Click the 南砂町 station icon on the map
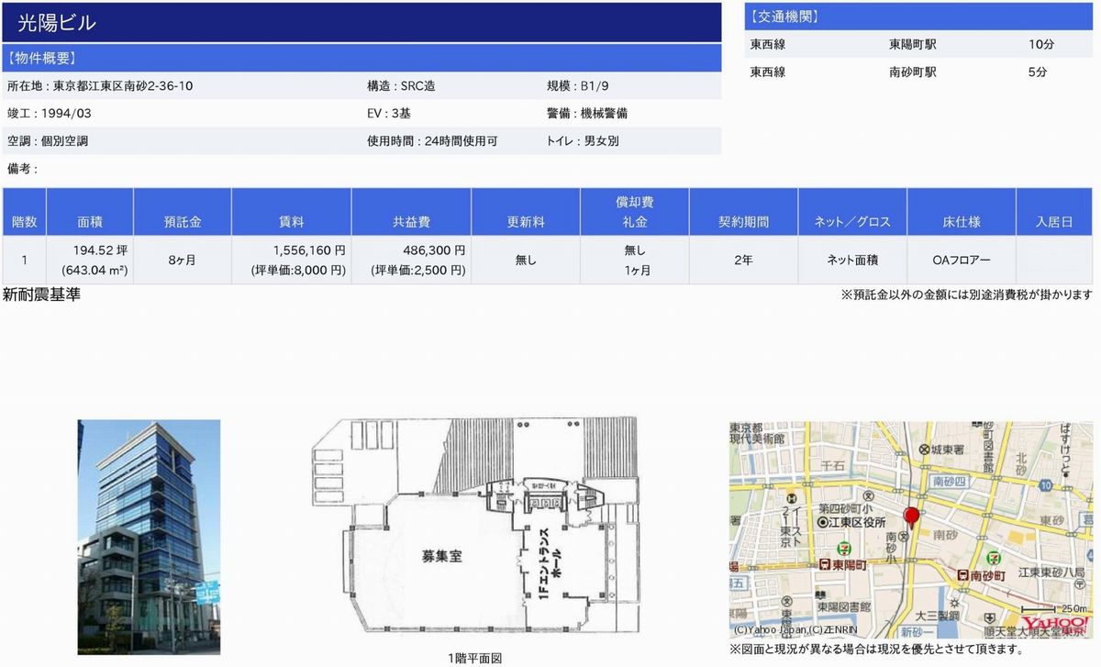1101x667 pixels. 962,574
